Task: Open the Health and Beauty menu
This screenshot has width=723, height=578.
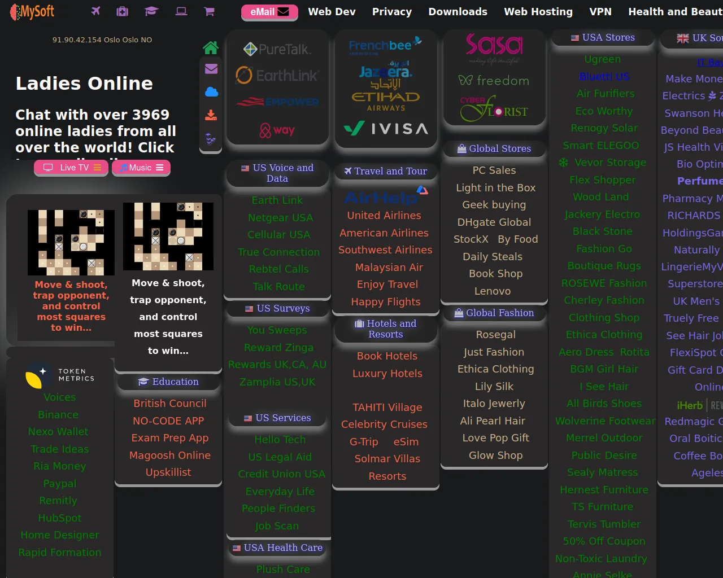Action: (x=676, y=12)
